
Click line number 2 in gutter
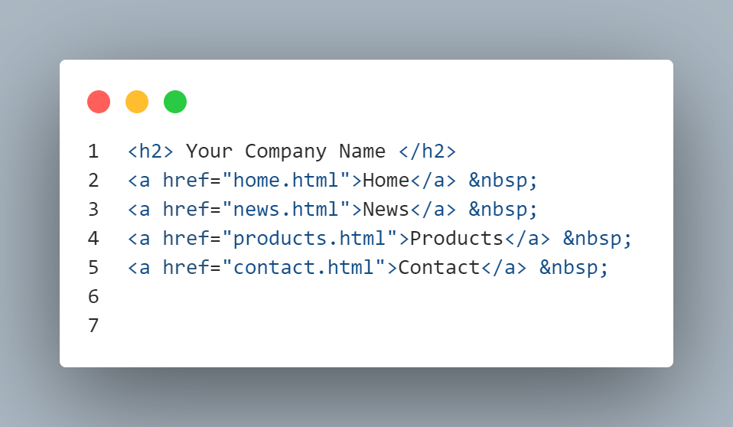93,181
